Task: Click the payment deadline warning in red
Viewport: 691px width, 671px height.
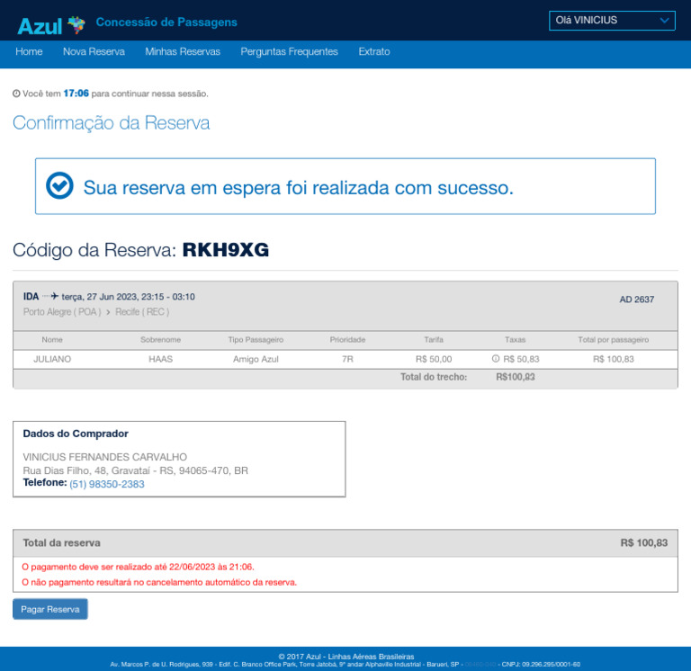Action: [x=138, y=567]
